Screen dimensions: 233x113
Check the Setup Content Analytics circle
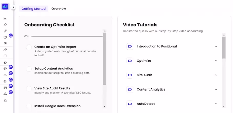(x=29, y=69)
